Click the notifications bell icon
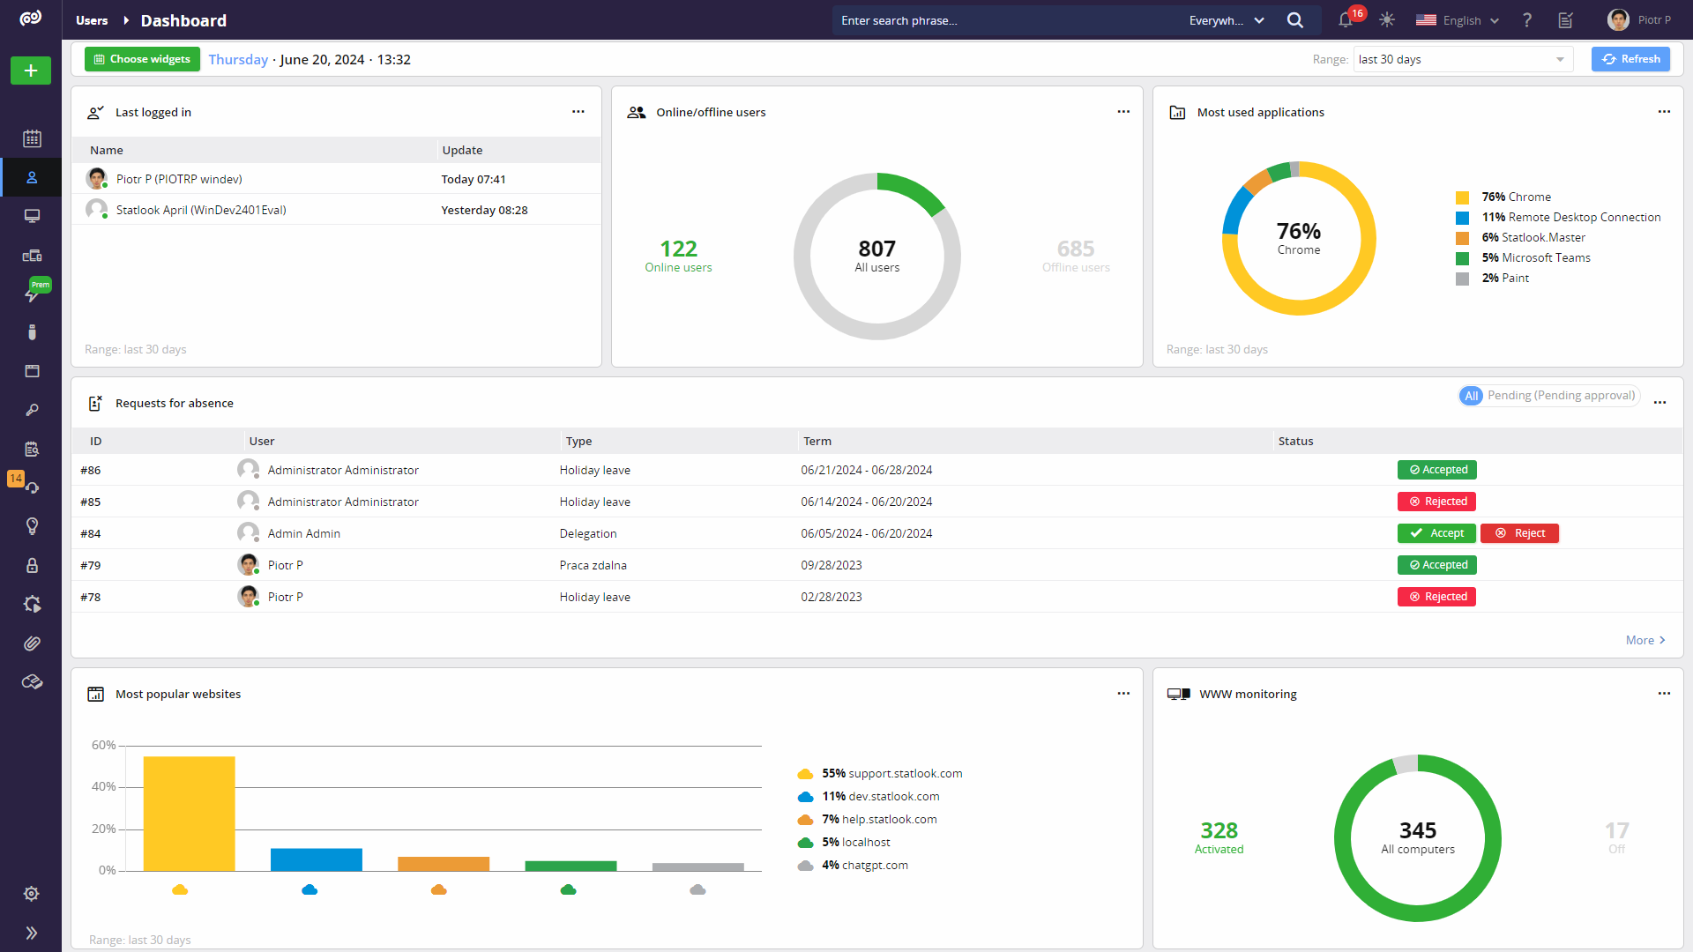The image size is (1693, 952). [1346, 20]
